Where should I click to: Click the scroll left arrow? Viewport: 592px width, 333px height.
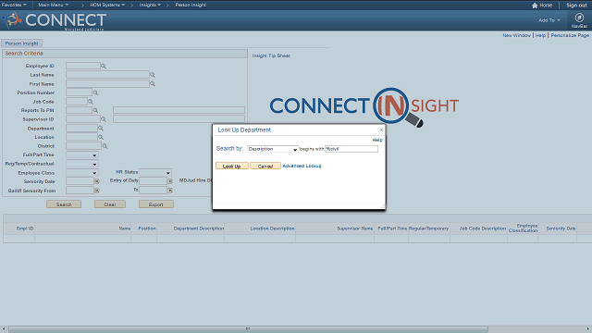pyautogui.click(x=4, y=329)
